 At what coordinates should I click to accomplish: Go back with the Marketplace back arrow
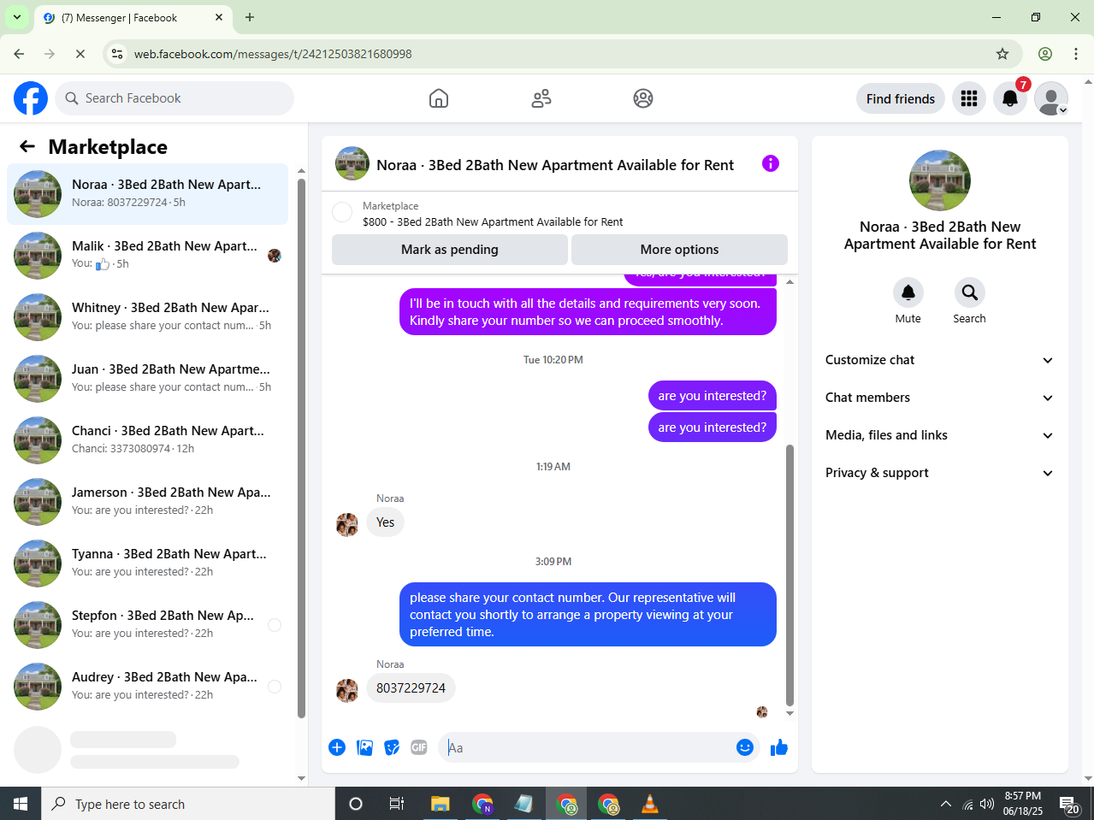click(27, 146)
